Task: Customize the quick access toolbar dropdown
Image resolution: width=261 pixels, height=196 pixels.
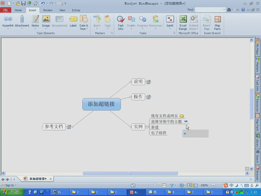Action: pos(66,3)
